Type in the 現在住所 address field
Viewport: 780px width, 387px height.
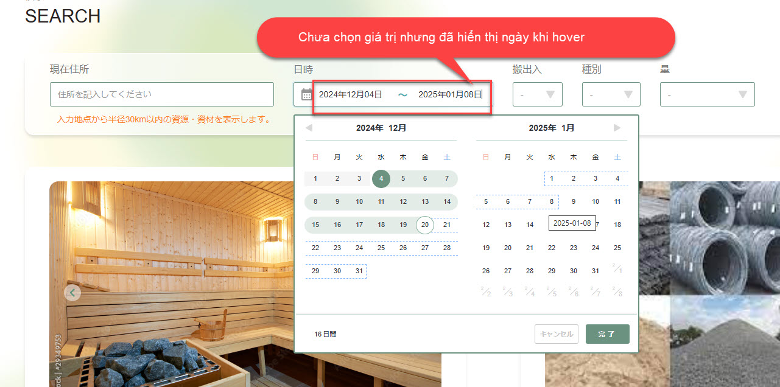point(162,94)
